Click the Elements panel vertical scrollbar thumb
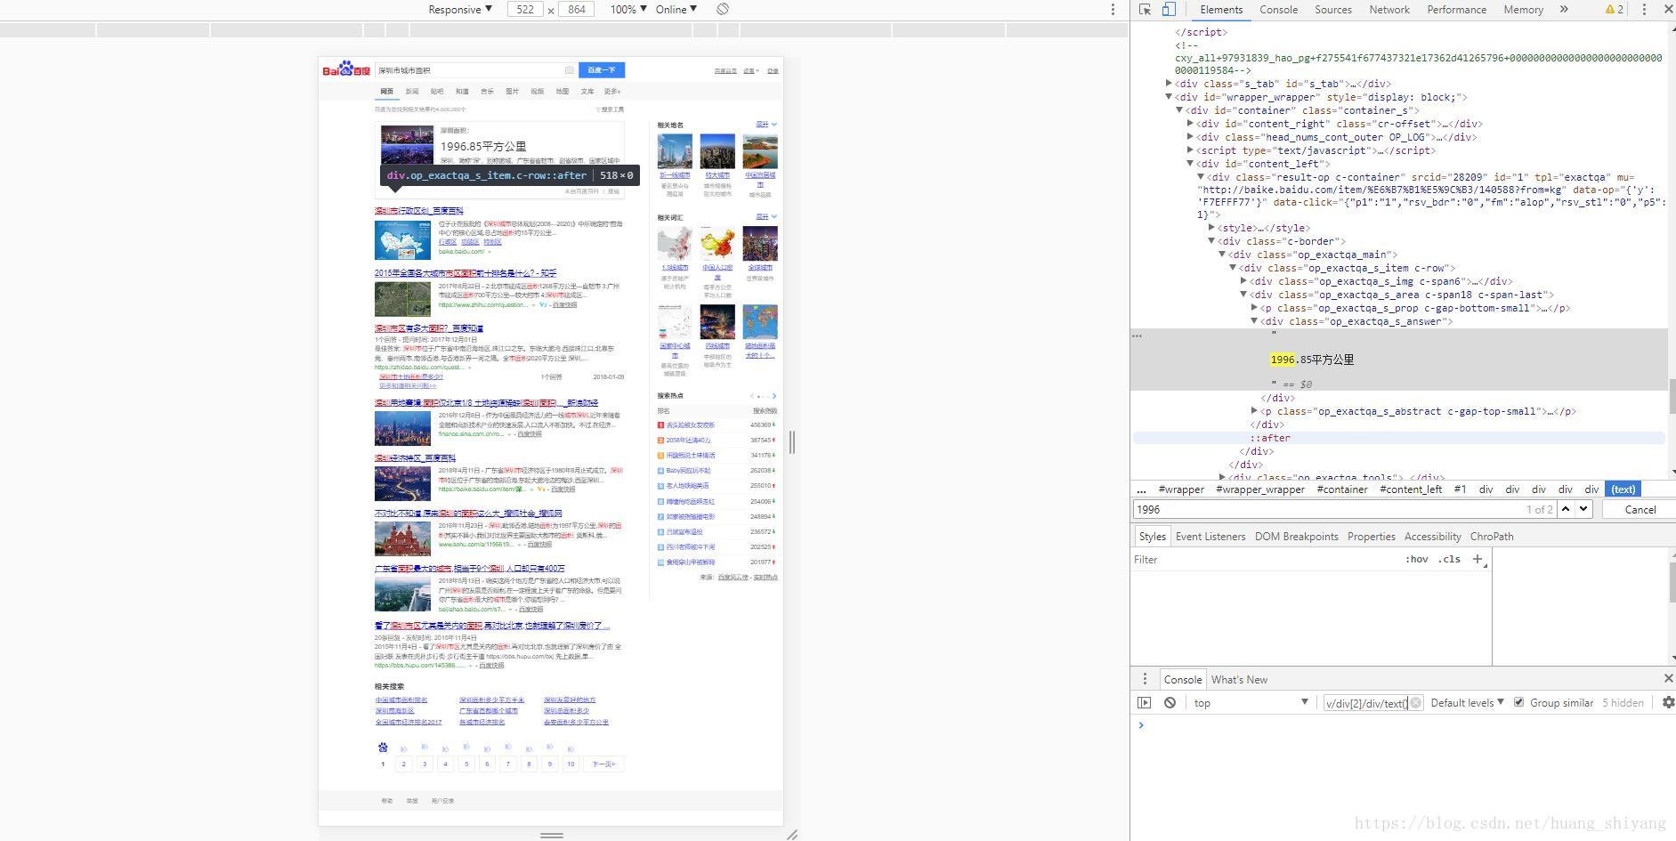Screen dimensions: 1676x841 tap(1672, 396)
